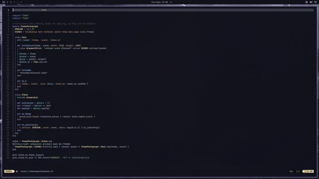Image resolution: width=319 pixels, height=179 pixels.
Task: Click the class Album line
Action: click(21, 95)
